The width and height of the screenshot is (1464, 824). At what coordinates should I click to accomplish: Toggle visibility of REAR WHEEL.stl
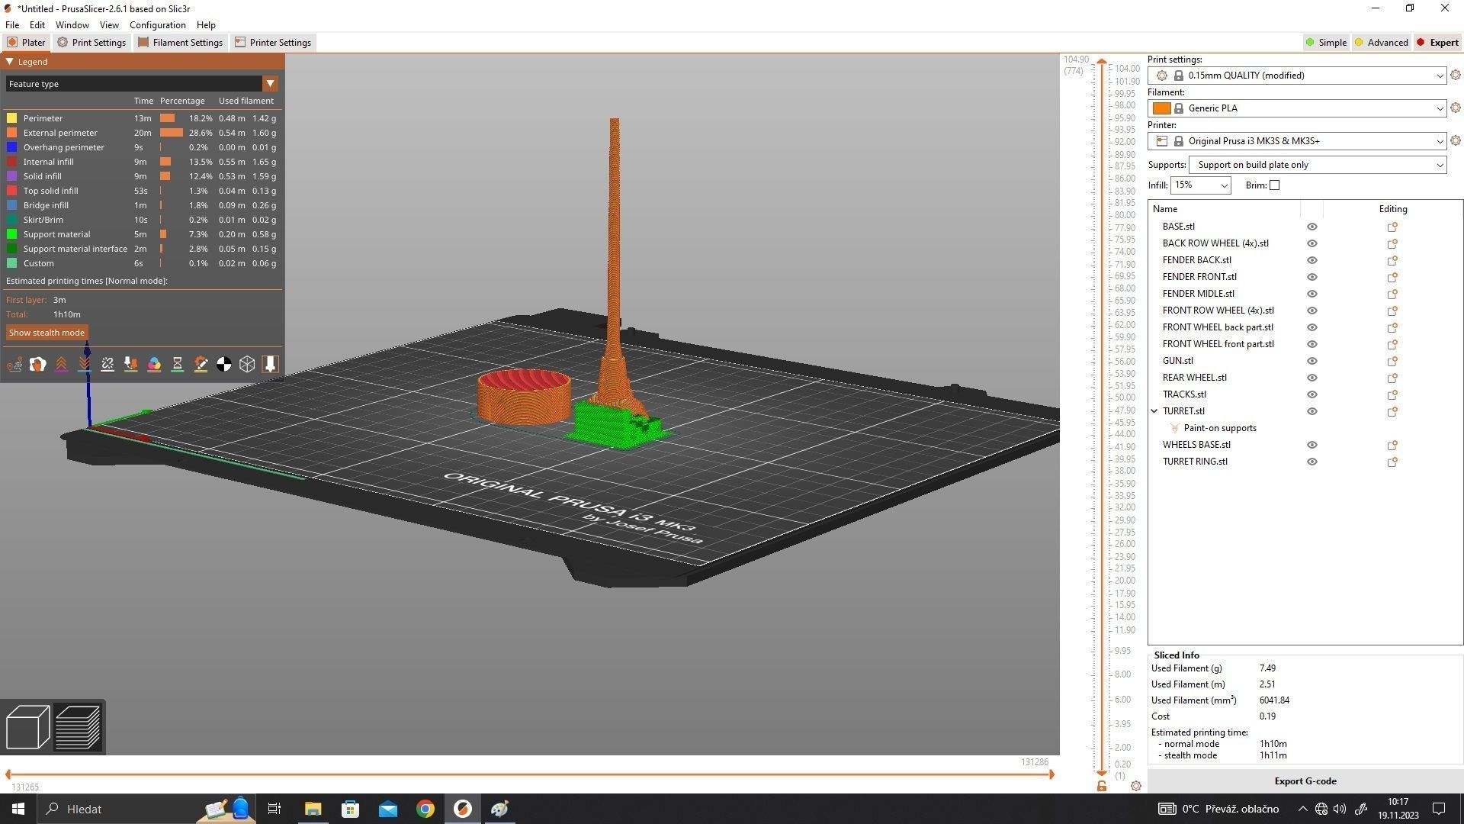[1312, 378]
